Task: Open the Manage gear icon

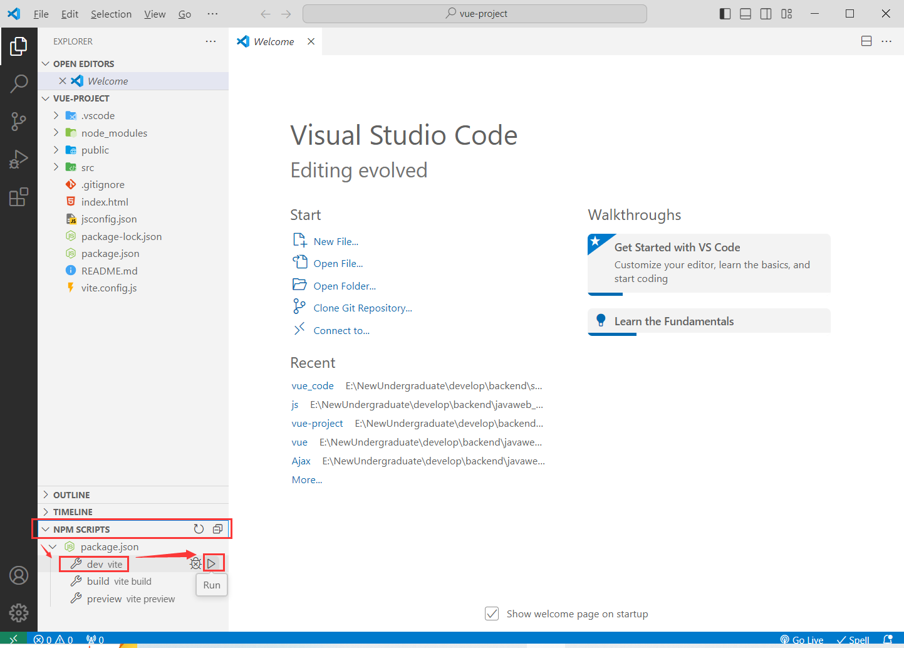Action: coord(19,612)
